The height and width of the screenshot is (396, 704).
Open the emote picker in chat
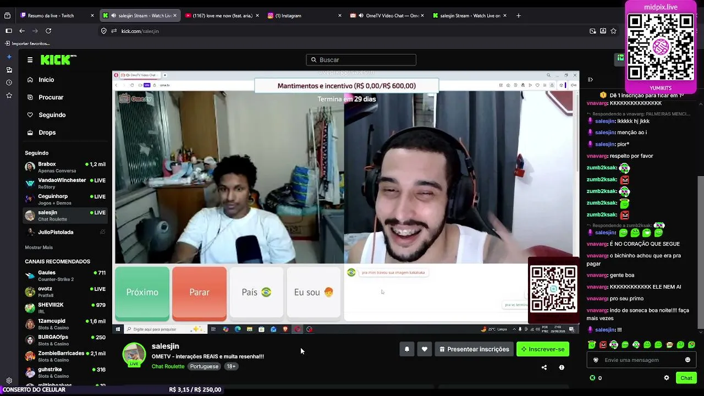(687, 360)
